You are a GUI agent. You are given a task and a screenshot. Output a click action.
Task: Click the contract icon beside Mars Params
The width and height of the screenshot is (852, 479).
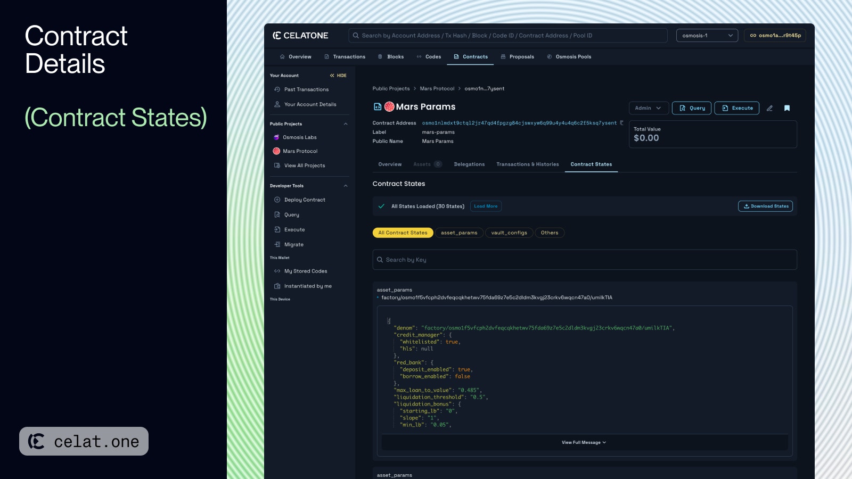378,106
